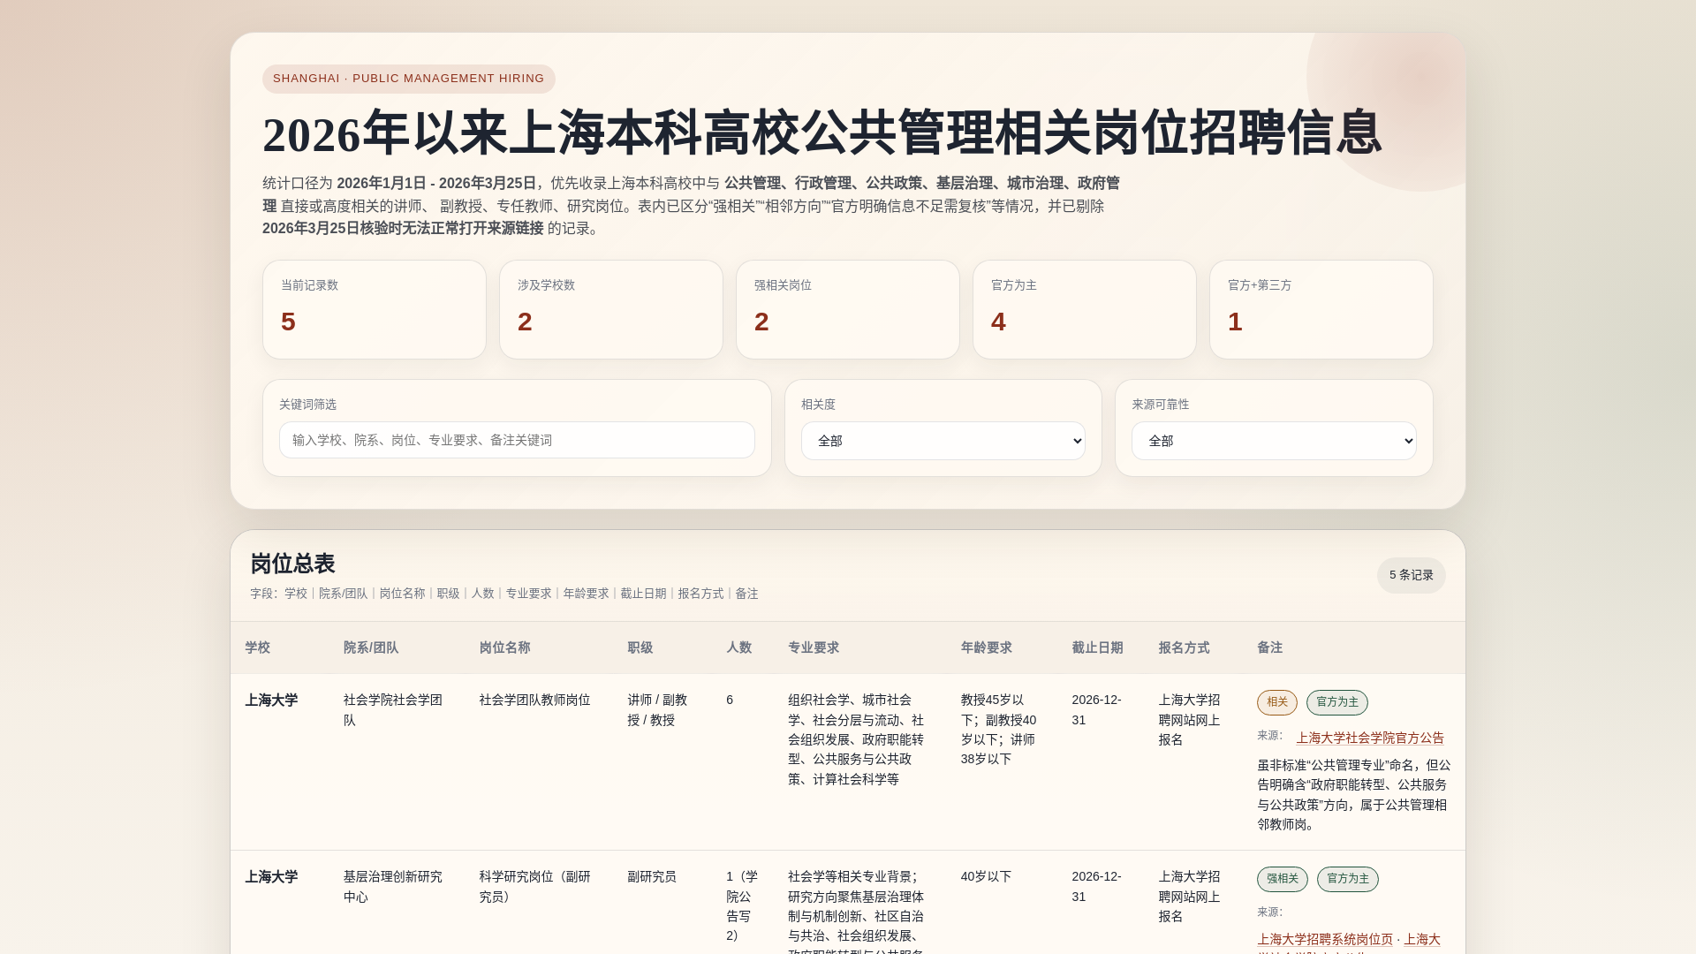Click the 官方为主 tag for 社会学团队教师岗位
Screen dimensions: 1696x954
click(x=1337, y=702)
